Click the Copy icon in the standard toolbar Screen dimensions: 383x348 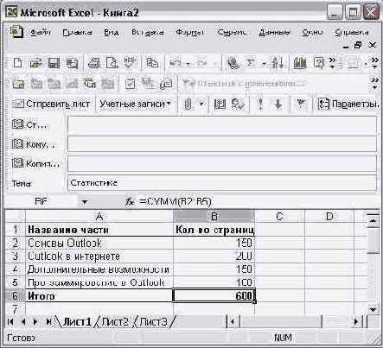click(152, 63)
